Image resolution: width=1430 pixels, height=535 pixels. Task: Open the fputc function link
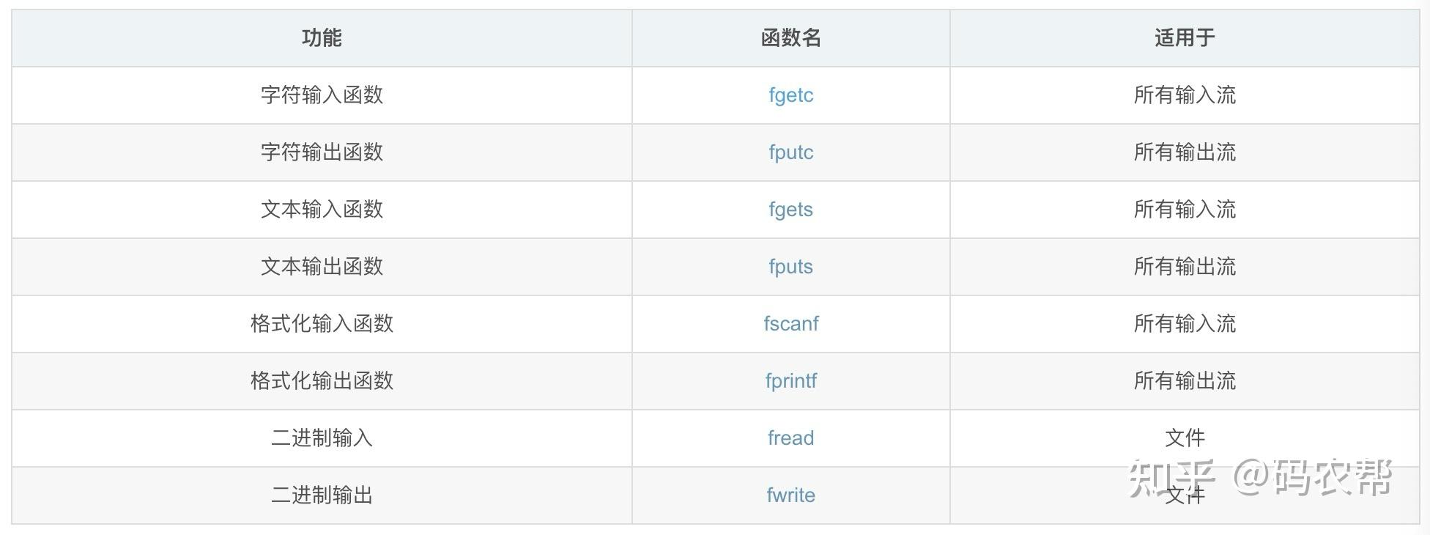790,152
